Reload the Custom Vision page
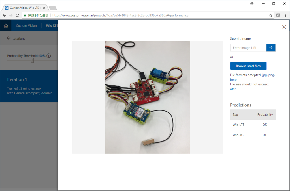The height and width of the screenshot is (191, 290). pos(17,15)
